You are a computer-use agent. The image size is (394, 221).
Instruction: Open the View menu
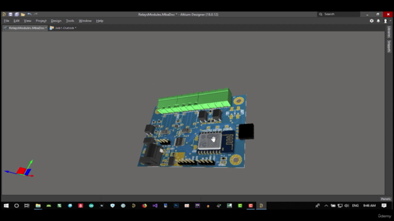point(27,21)
